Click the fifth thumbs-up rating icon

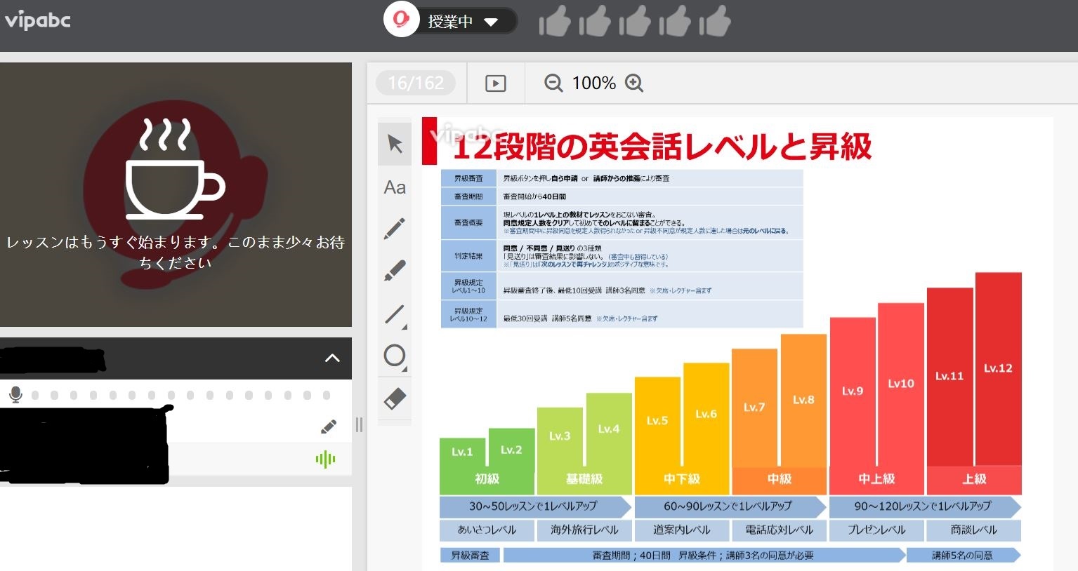[x=715, y=22]
